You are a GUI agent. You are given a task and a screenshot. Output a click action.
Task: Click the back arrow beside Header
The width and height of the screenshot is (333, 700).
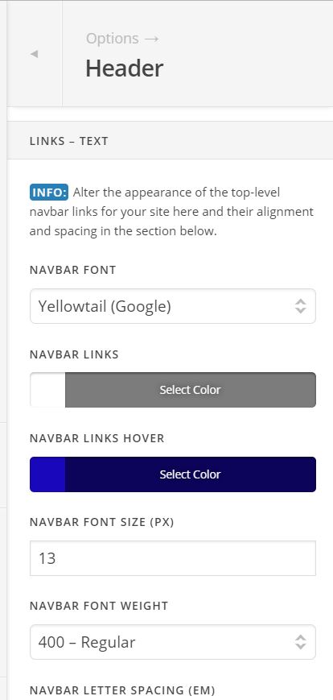[34, 54]
